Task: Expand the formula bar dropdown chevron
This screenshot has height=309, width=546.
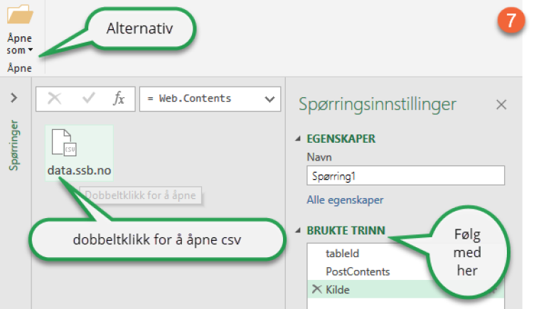Action: [269, 99]
